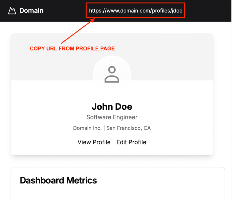Click the URL https://www.domain.com/profiles/jdoe
Image resolution: width=232 pixels, height=200 pixels.
(x=135, y=11)
